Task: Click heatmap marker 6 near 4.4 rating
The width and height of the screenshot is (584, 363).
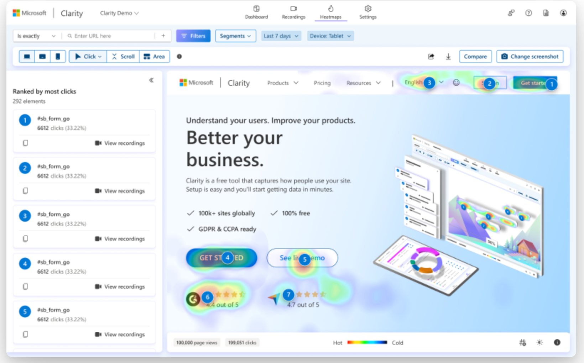Action: [207, 297]
